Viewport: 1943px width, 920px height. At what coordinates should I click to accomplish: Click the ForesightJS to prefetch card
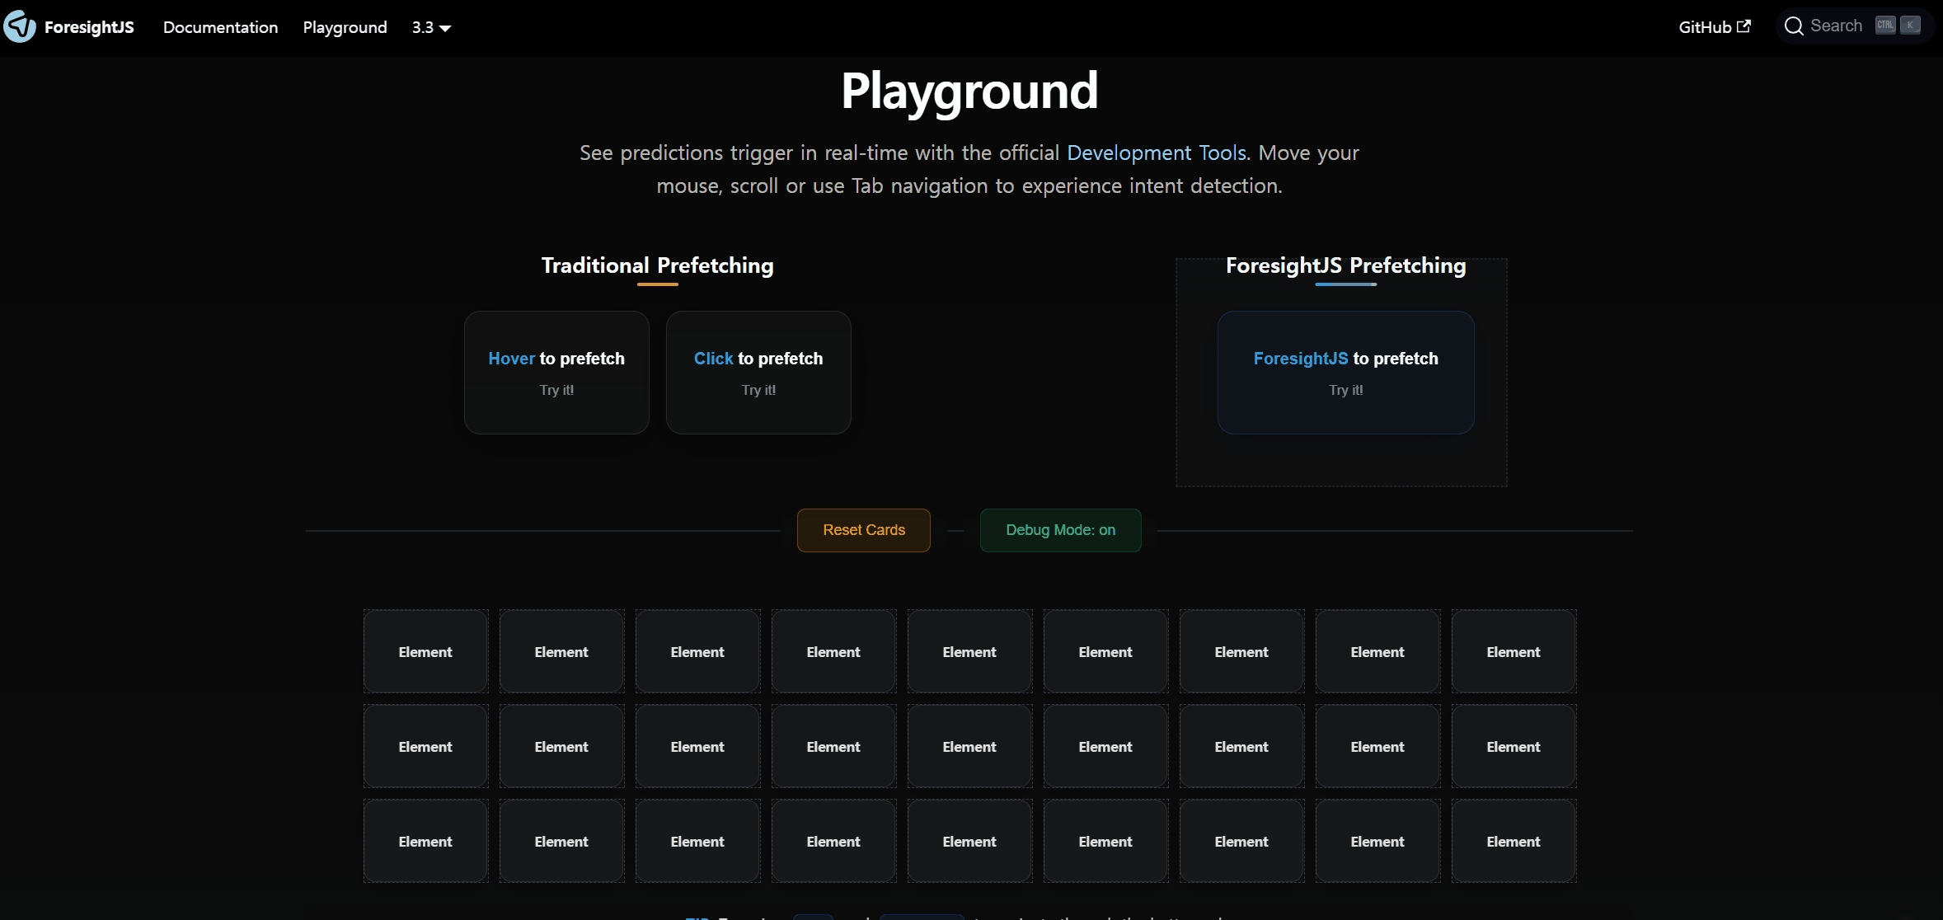click(1345, 373)
